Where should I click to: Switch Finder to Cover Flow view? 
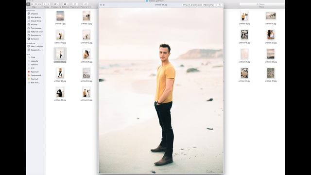coord(40,4)
